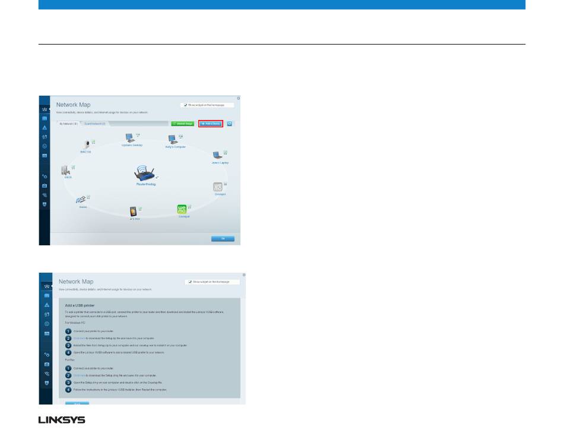Click the Windows download link in step 2

80,338
